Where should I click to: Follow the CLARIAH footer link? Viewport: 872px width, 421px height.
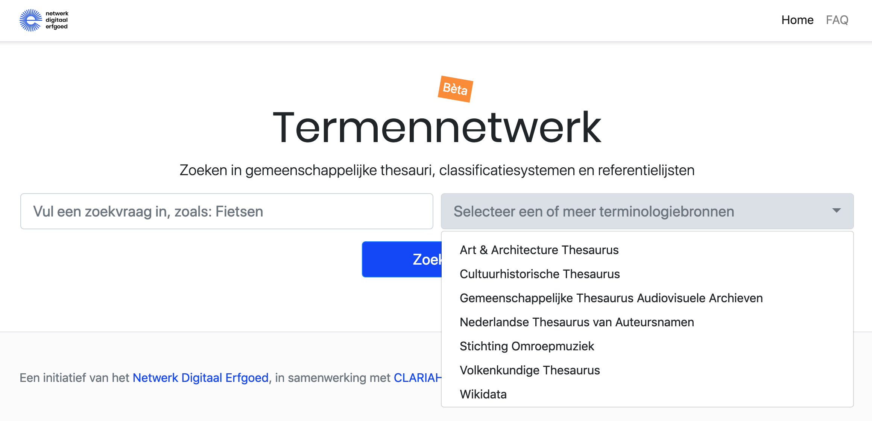tap(417, 378)
